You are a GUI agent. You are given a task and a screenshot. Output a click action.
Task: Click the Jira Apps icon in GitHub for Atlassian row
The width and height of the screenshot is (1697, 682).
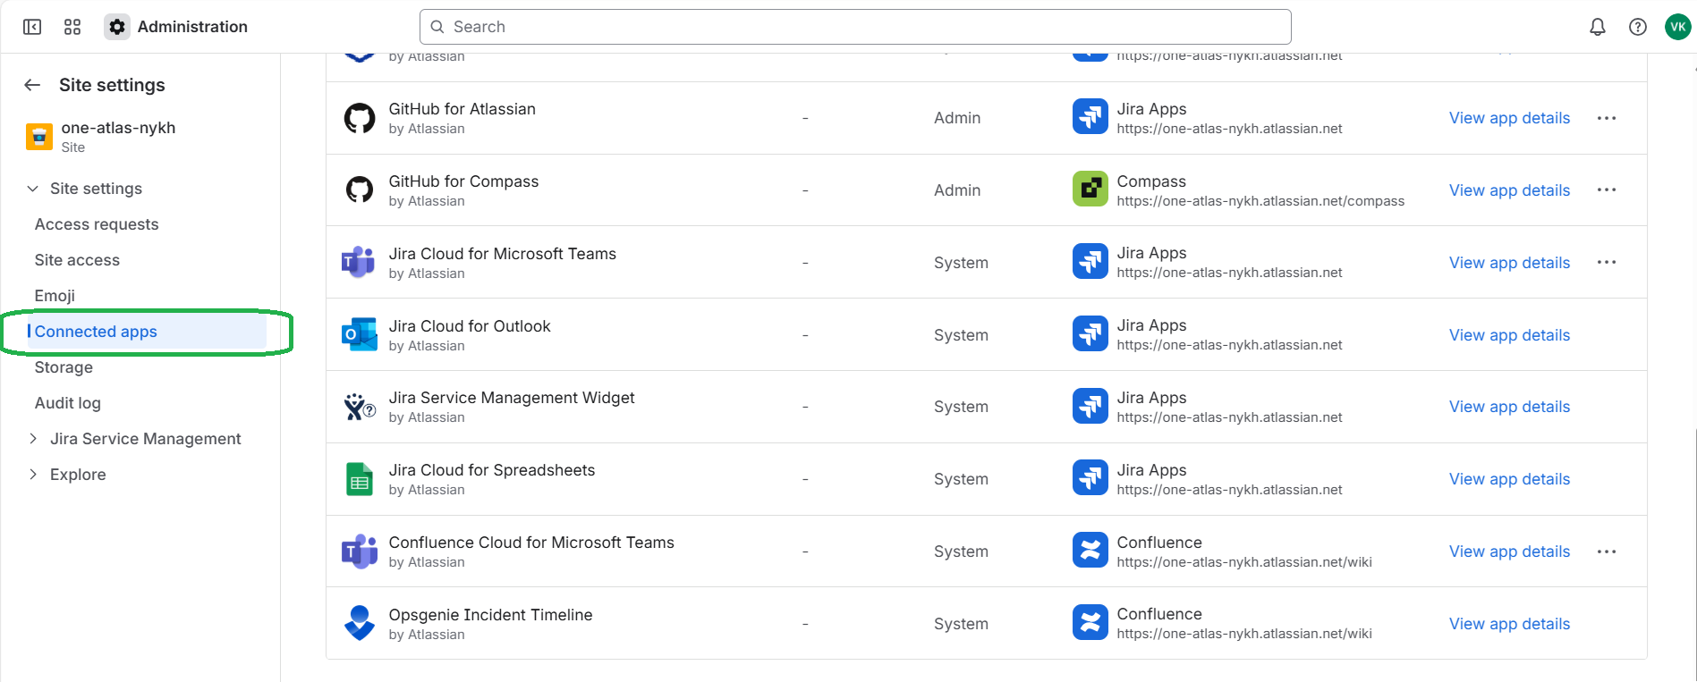click(1090, 117)
